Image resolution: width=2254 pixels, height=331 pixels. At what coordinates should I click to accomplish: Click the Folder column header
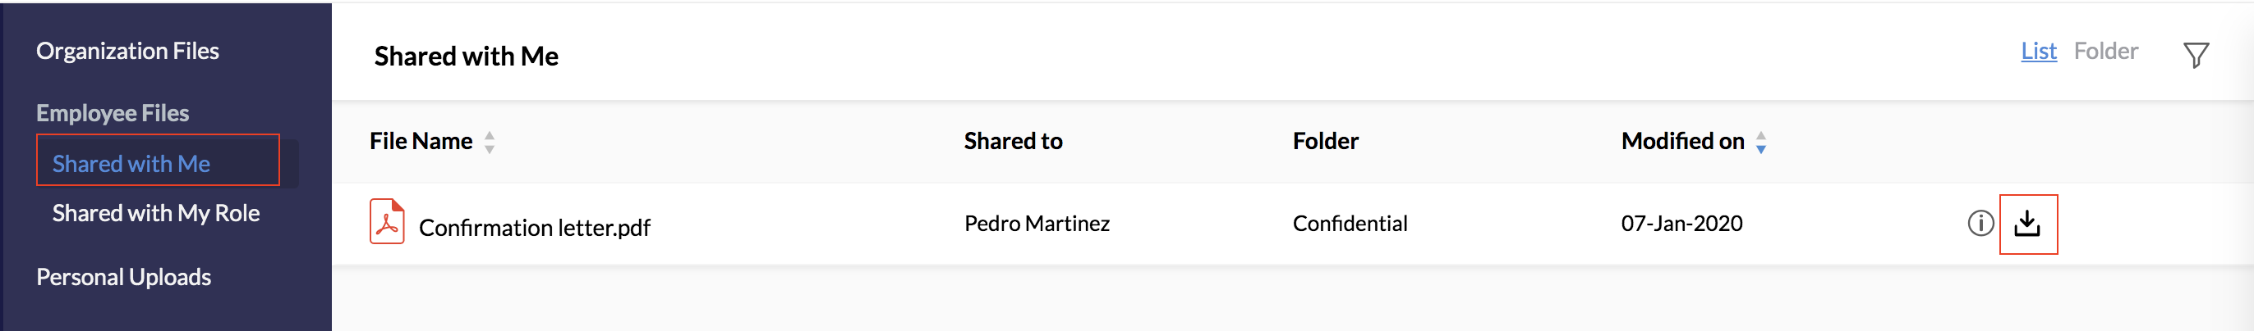(x=1325, y=142)
